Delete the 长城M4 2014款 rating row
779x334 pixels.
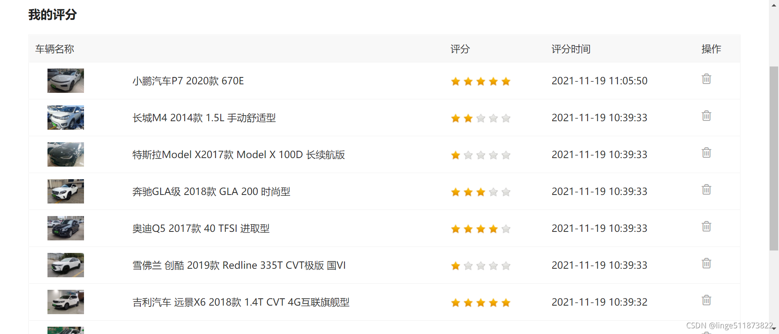(x=706, y=116)
